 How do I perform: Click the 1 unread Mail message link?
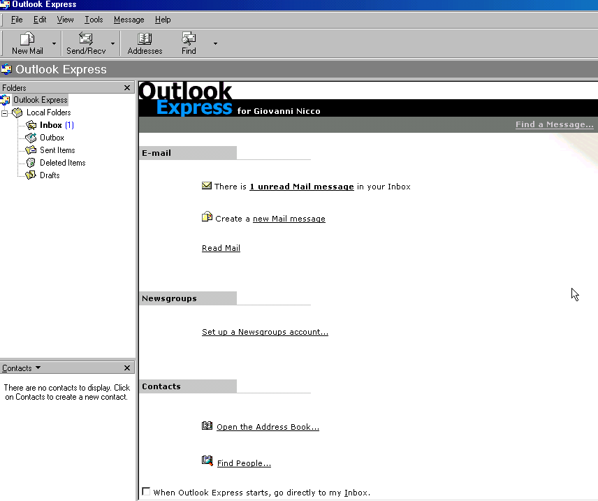[301, 187]
